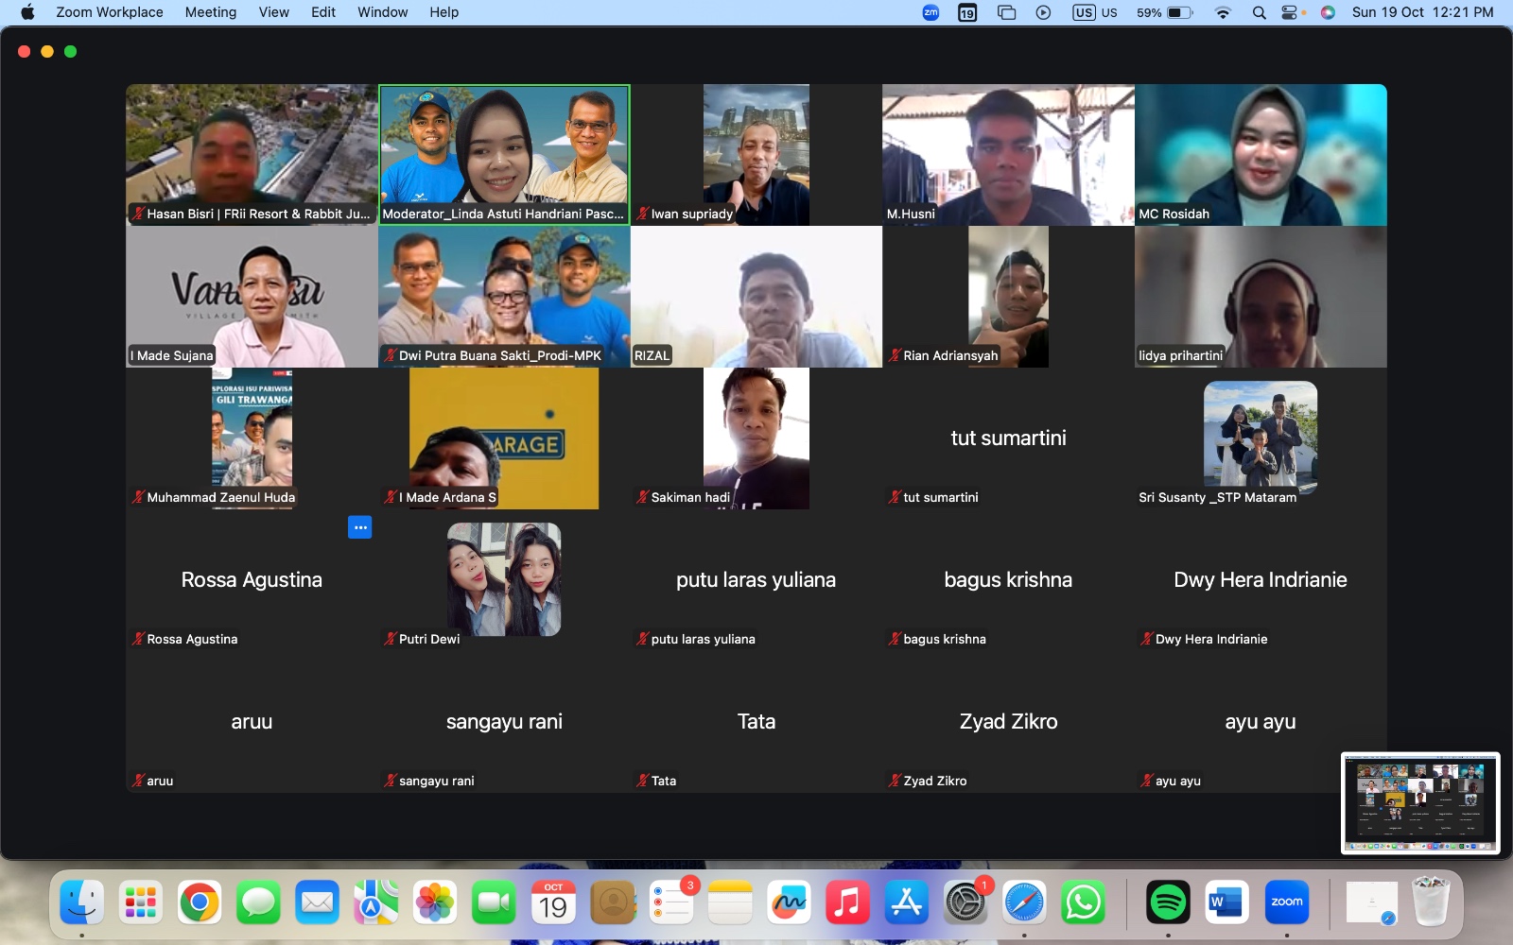Image resolution: width=1513 pixels, height=945 pixels.
Task: Click the date and time in menu bar
Action: click(1422, 12)
